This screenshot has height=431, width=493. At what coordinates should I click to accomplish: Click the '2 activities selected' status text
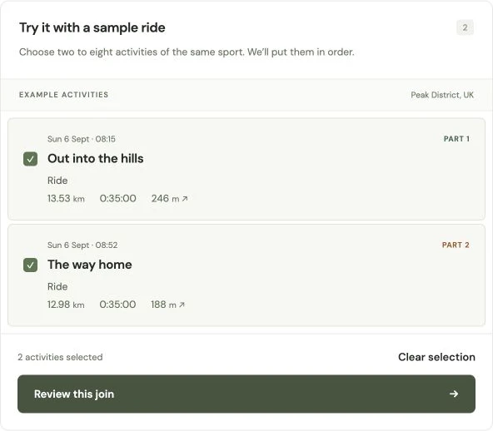[x=60, y=357]
